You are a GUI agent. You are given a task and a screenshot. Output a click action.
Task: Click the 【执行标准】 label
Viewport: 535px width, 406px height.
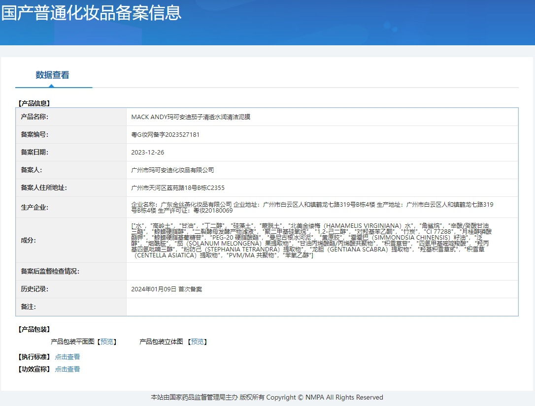[34, 357]
